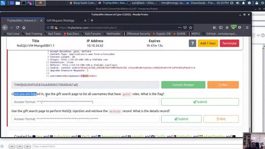Open the MSFU bookmark
265x149 pixels.
point(194,34)
